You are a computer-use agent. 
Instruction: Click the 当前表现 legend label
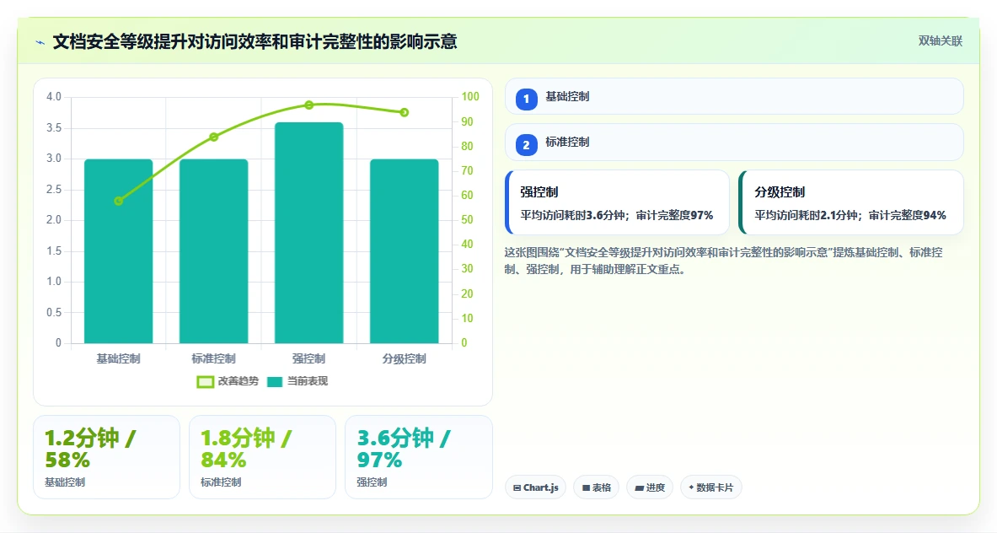307,381
